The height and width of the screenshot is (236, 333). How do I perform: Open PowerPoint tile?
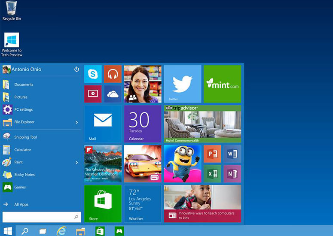(x=212, y=154)
